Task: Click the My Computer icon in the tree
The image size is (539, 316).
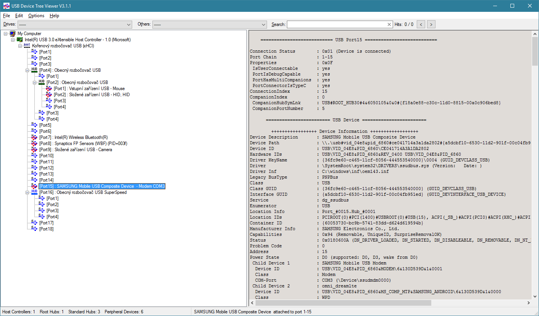Action: 13,34
